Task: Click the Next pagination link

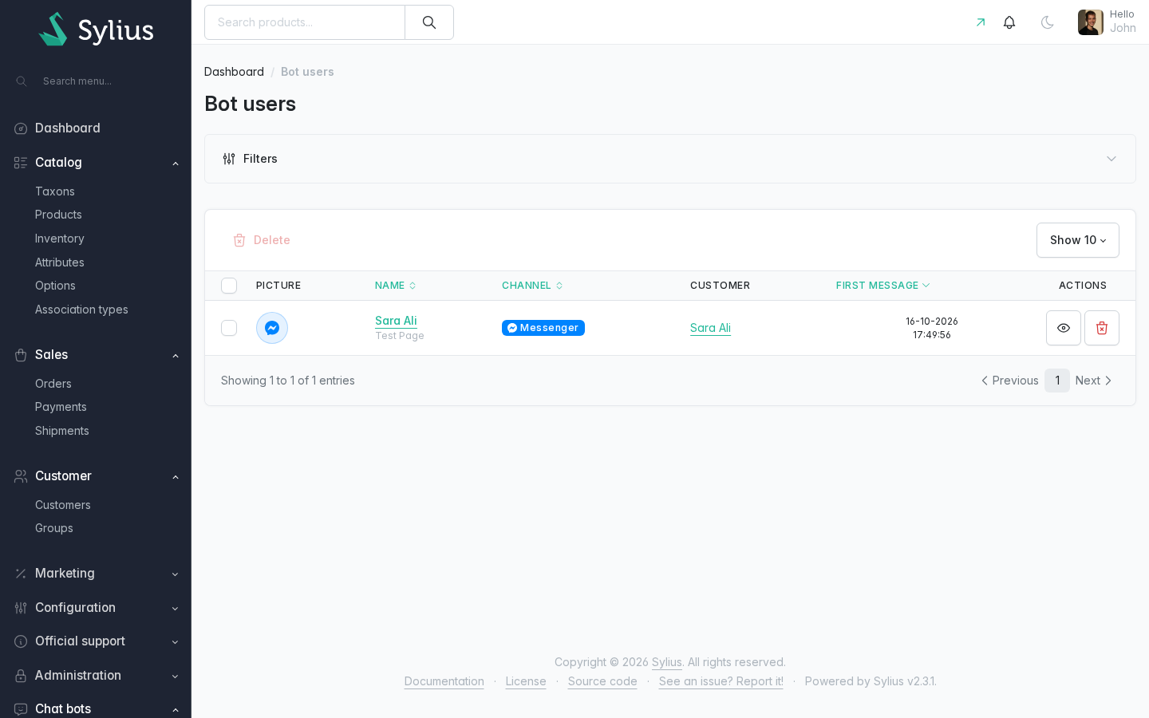Action: [x=1093, y=381]
